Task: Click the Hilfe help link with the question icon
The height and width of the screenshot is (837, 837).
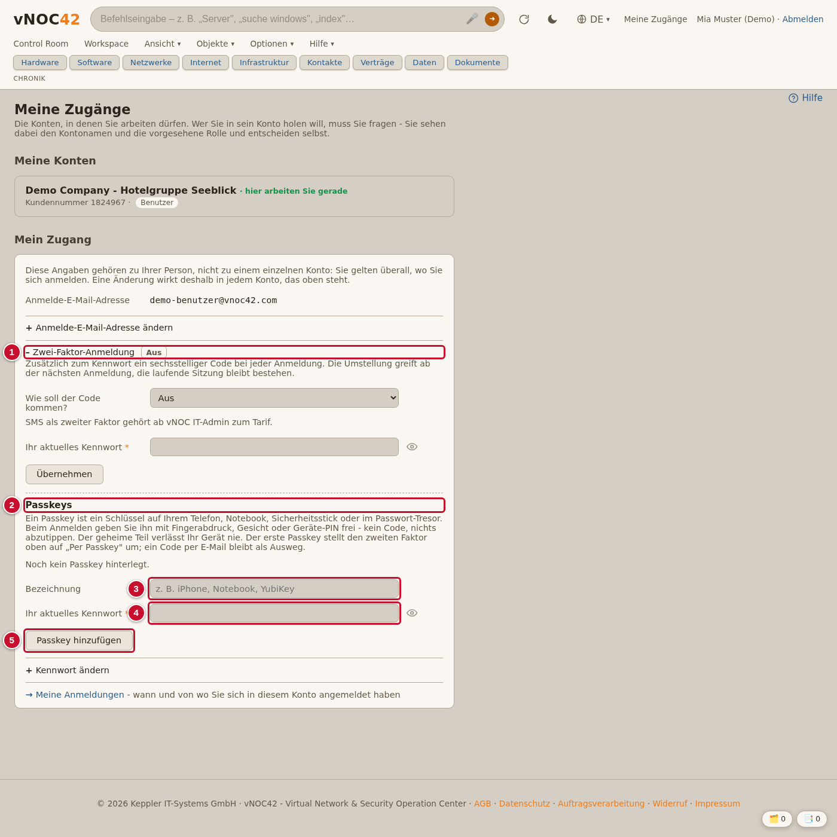Action: point(805,98)
